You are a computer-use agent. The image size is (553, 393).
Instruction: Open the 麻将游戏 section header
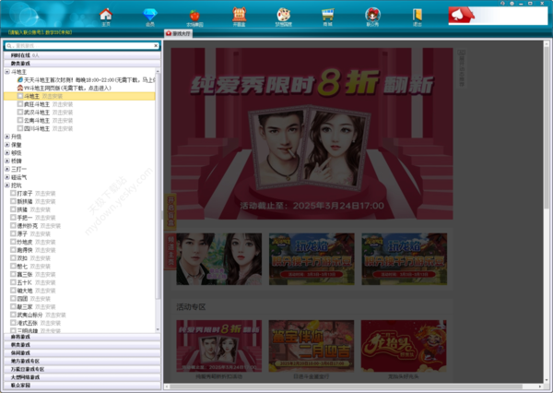[82, 337]
